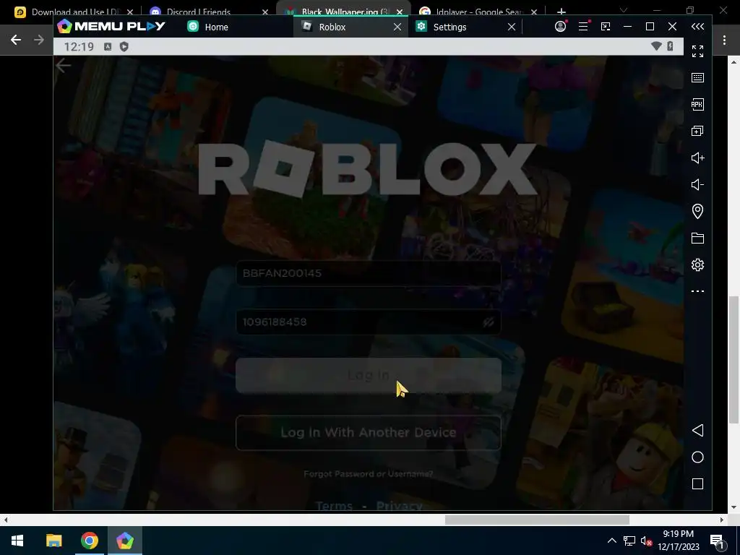
Task: Go back using the Roblox screen back arrow
Action: coord(63,66)
